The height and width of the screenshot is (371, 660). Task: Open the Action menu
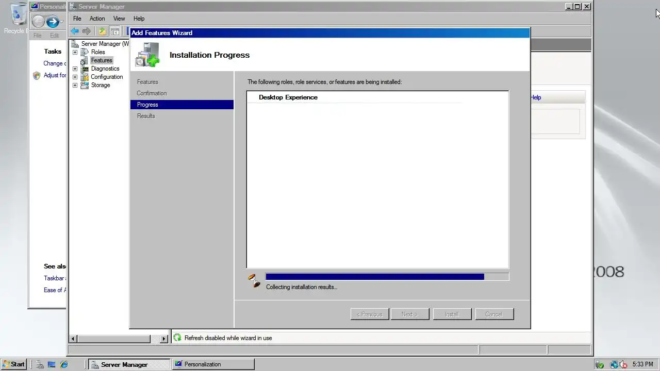click(97, 19)
